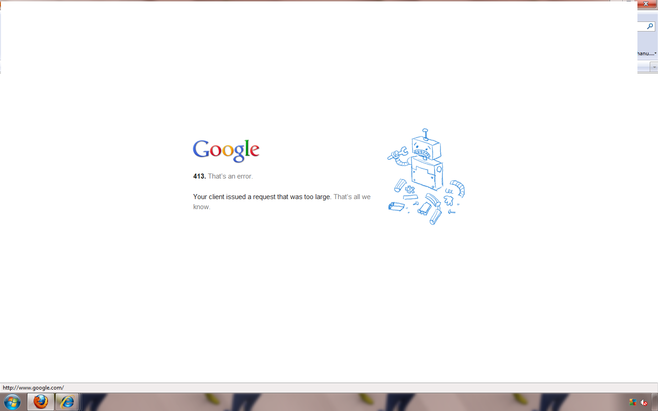Click the broken robot illustration
Screen dimensions: 658x411
point(426,177)
